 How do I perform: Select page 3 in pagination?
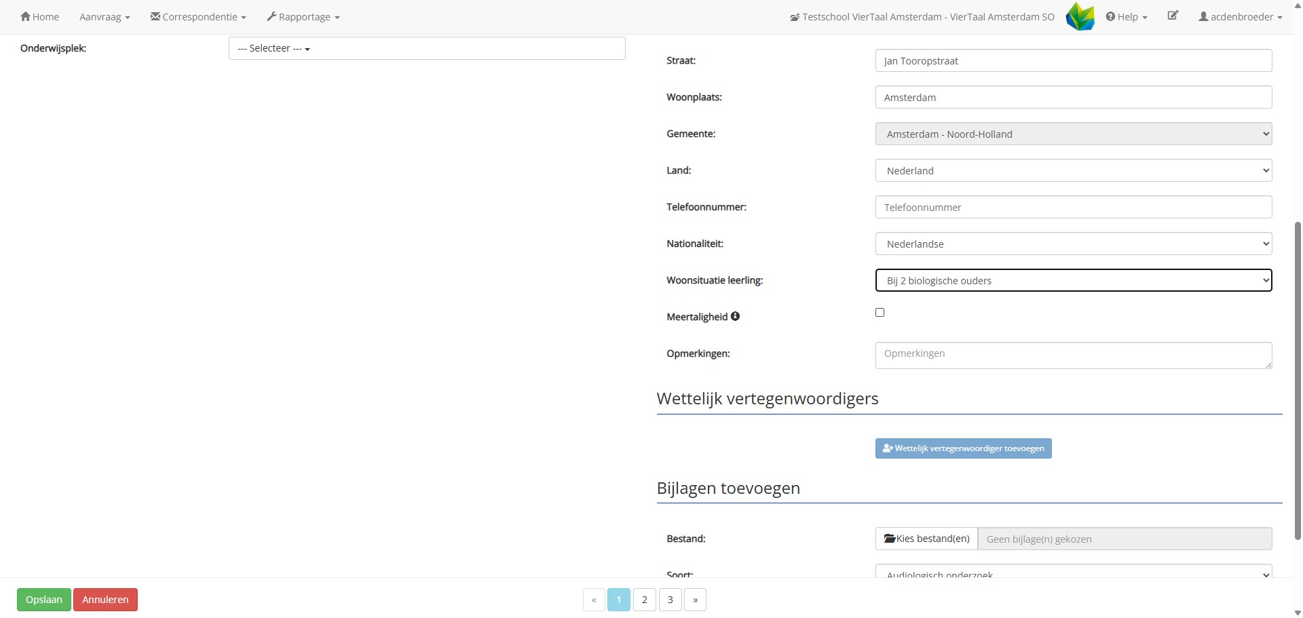(671, 600)
